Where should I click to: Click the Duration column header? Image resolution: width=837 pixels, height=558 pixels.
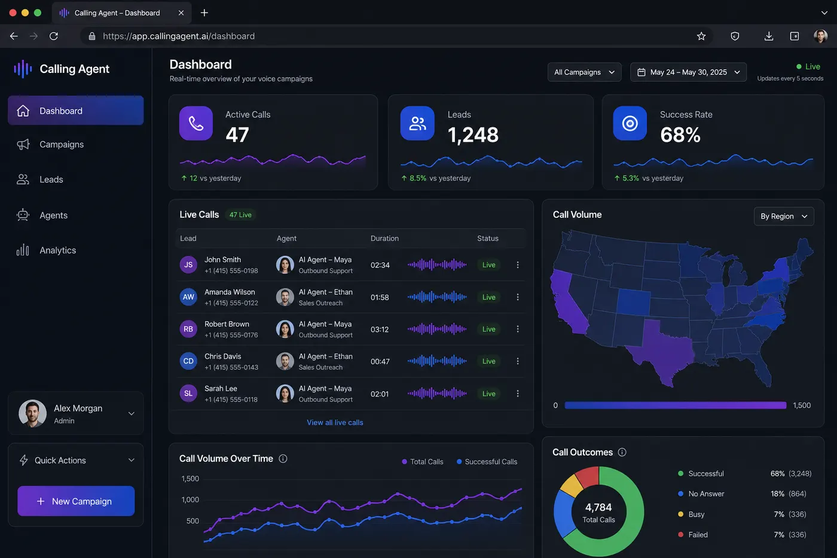[x=384, y=238]
